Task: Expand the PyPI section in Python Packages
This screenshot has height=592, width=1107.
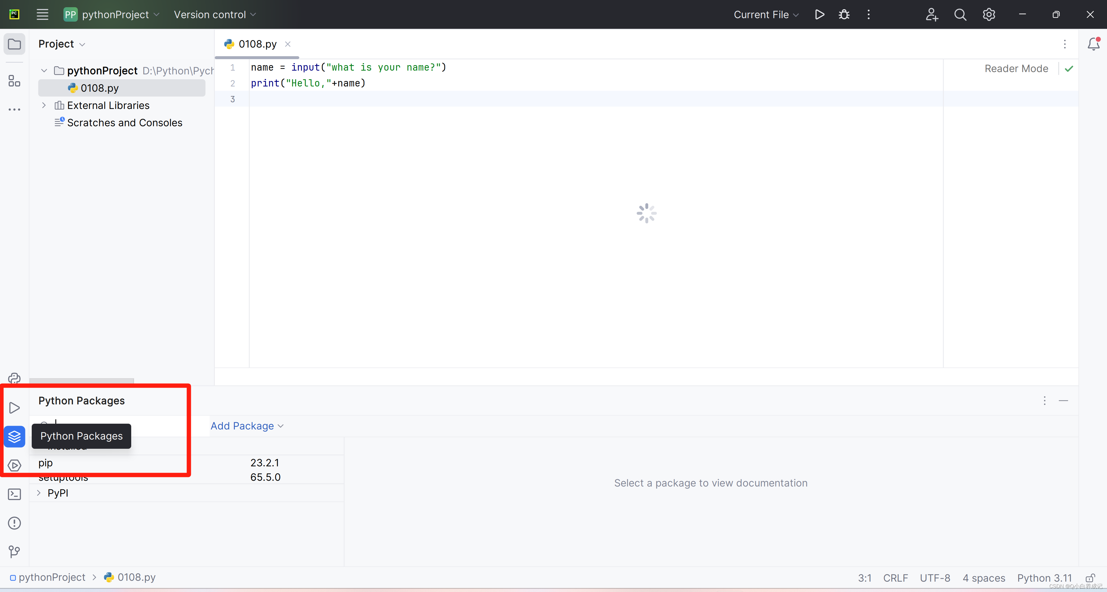Action: pyautogui.click(x=38, y=493)
